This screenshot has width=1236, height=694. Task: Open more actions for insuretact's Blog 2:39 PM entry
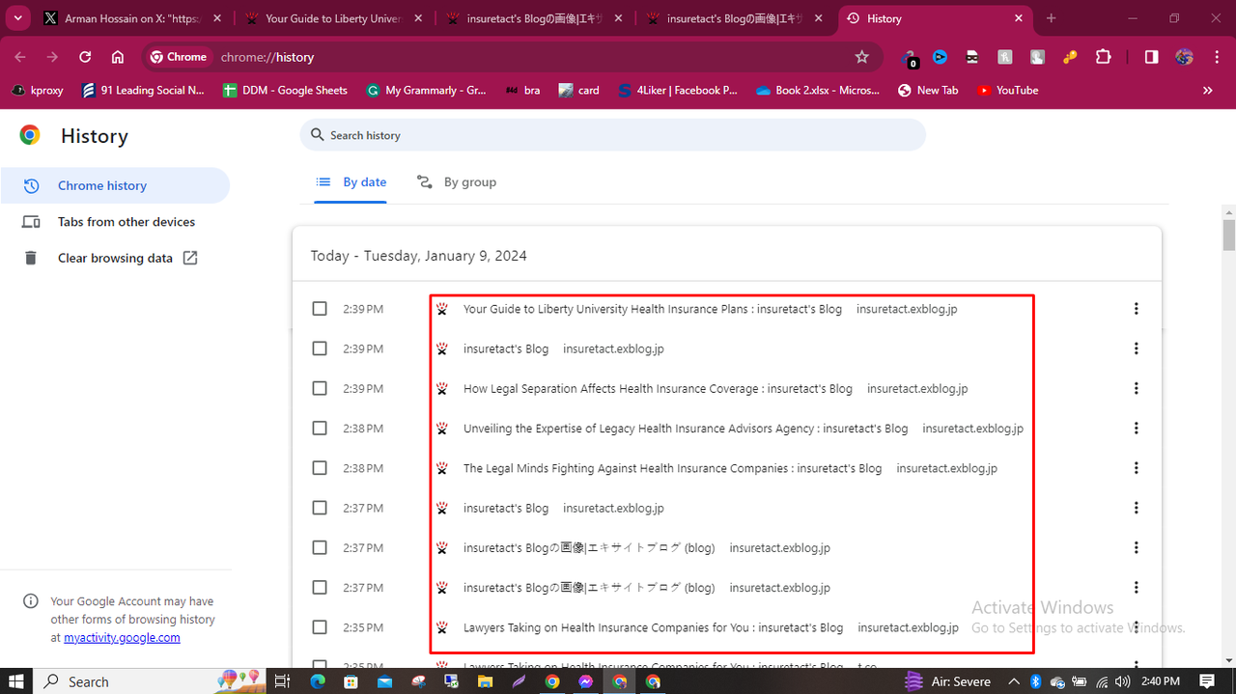1136,348
